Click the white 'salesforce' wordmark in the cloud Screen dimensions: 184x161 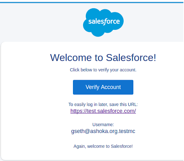[x=104, y=22]
